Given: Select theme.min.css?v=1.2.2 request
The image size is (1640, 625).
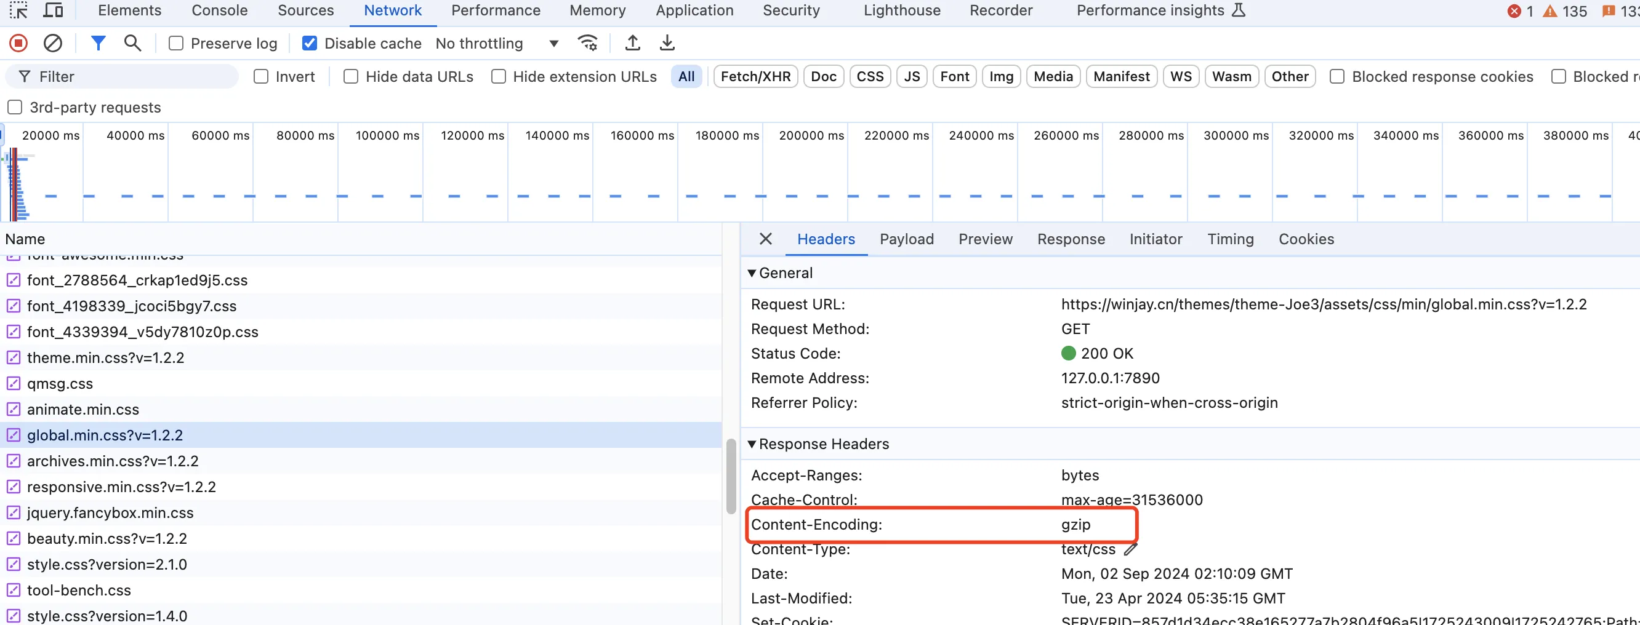Looking at the screenshot, I should (x=360, y=357).
